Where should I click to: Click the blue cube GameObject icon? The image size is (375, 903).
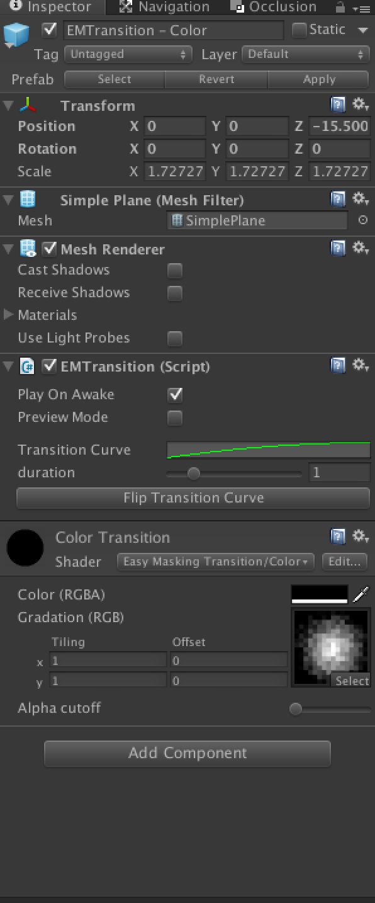17,36
